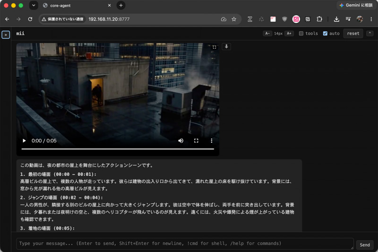This screenshot has width=378, height=252.
Task: Go forward to the next page
Action: (18, 19)
